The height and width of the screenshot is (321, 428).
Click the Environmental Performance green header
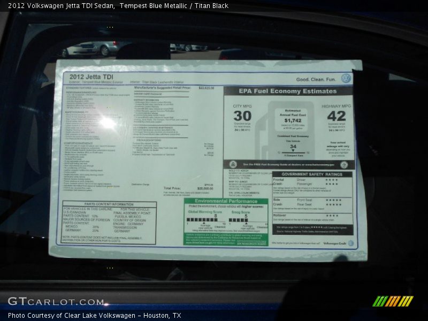226,202
